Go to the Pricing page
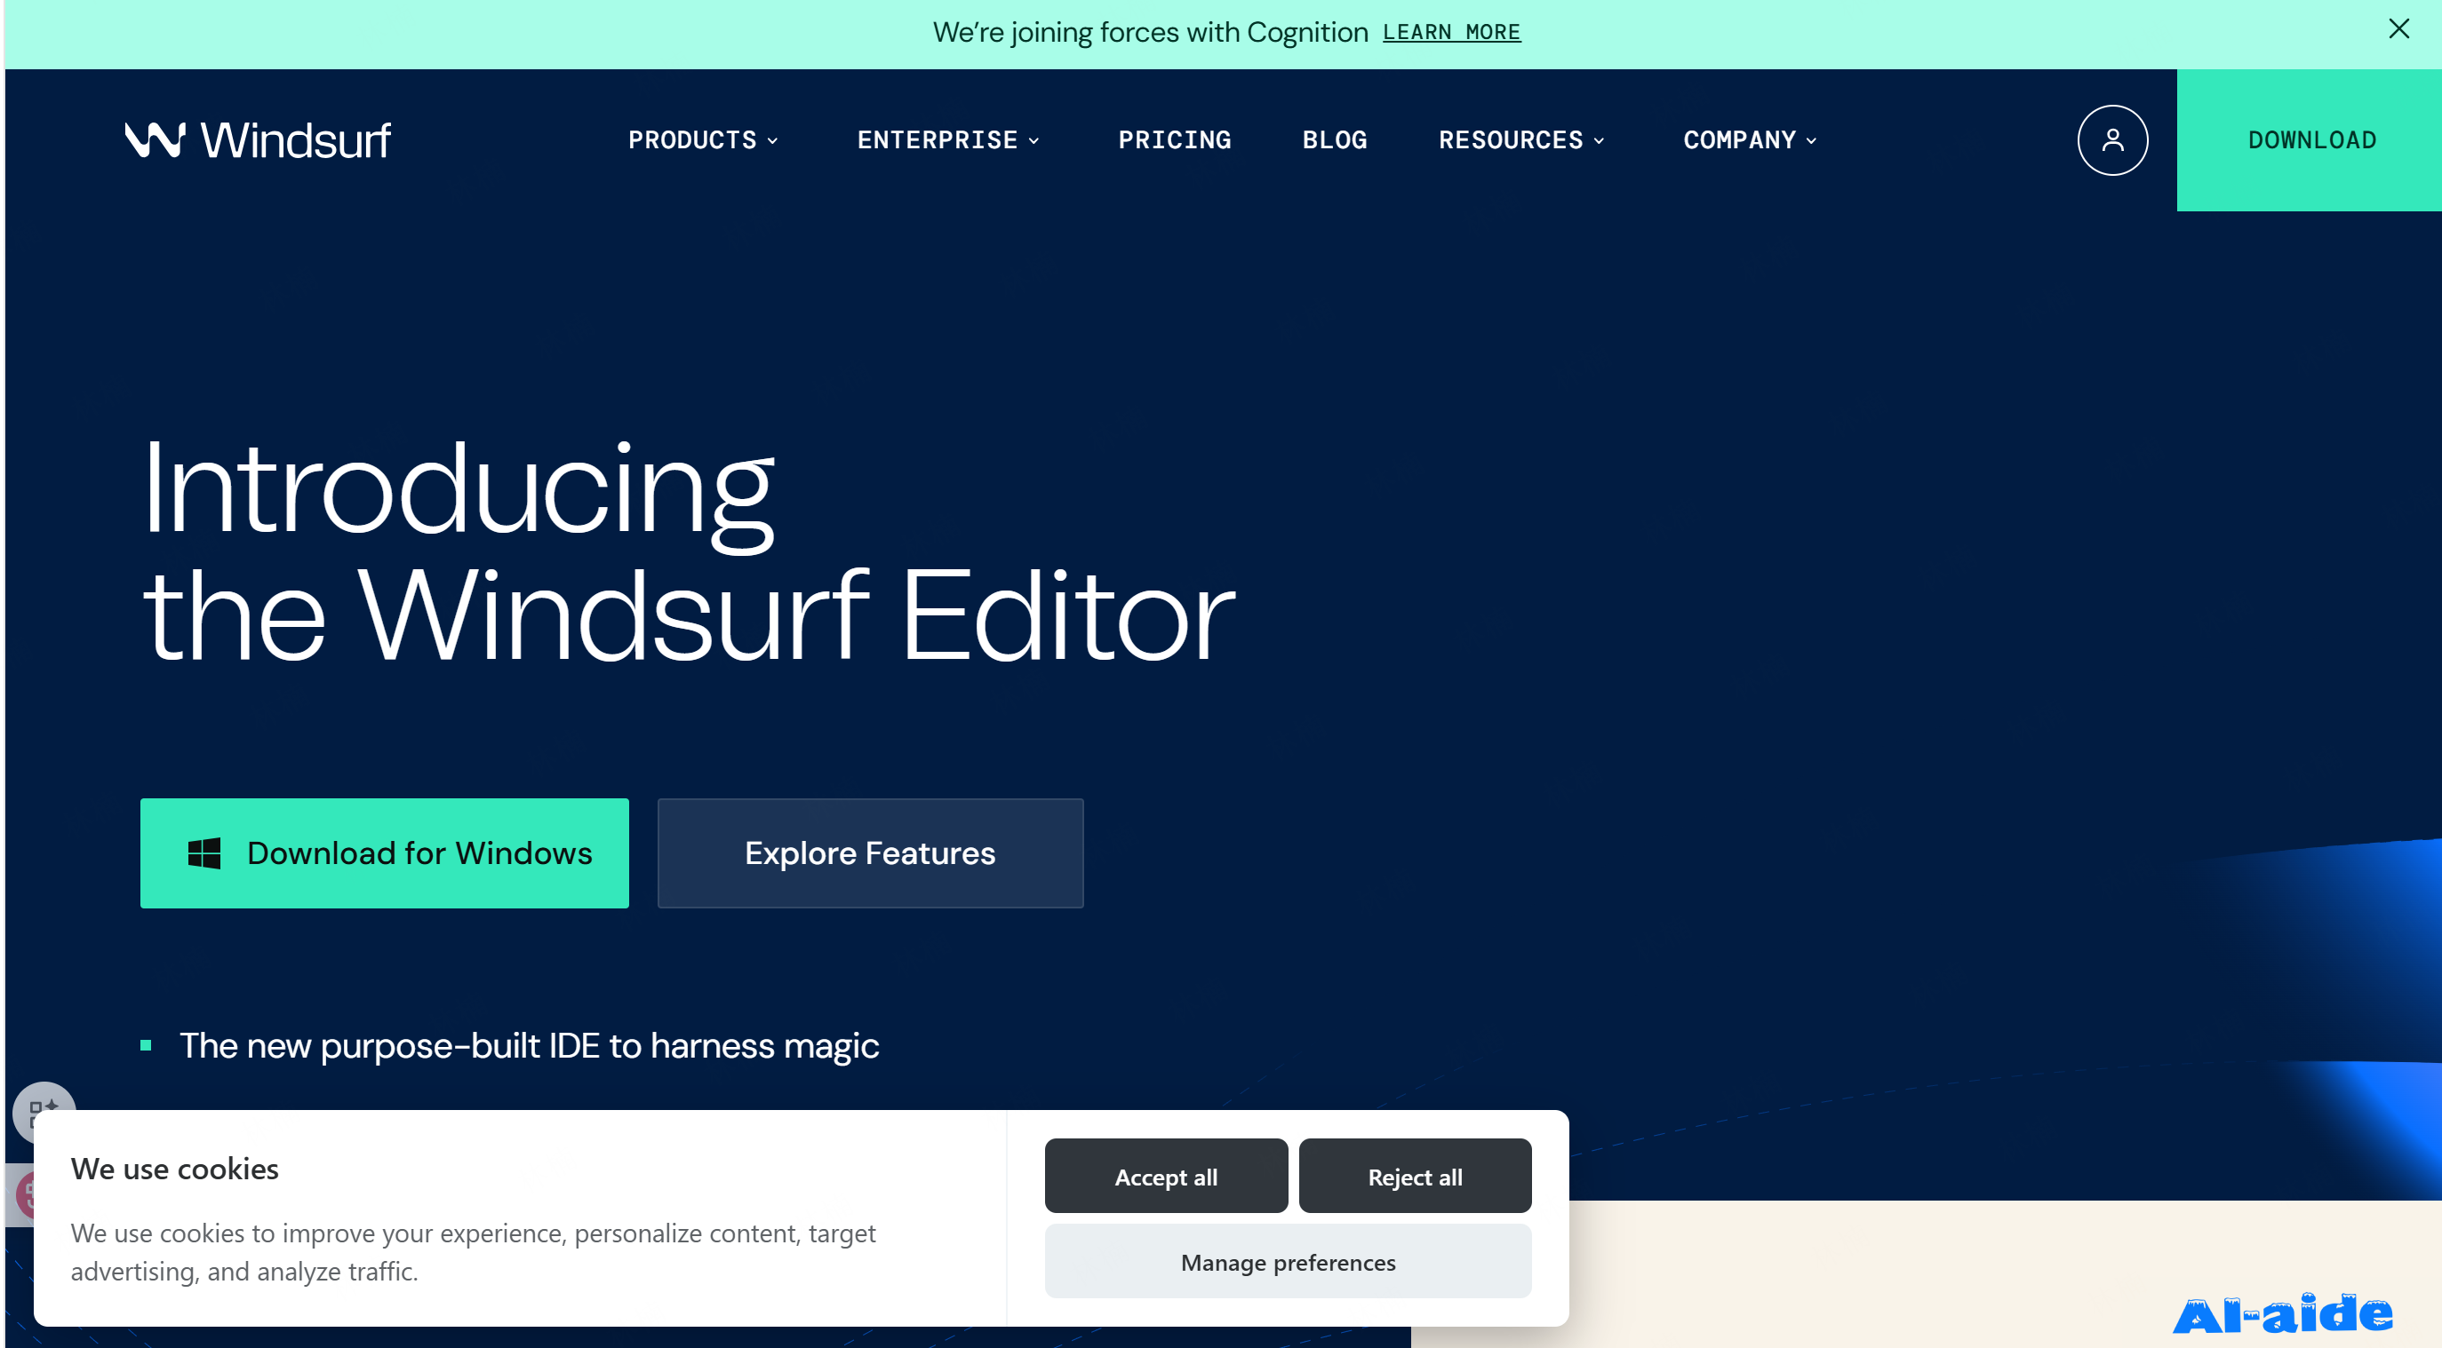 click(1175, 140)
